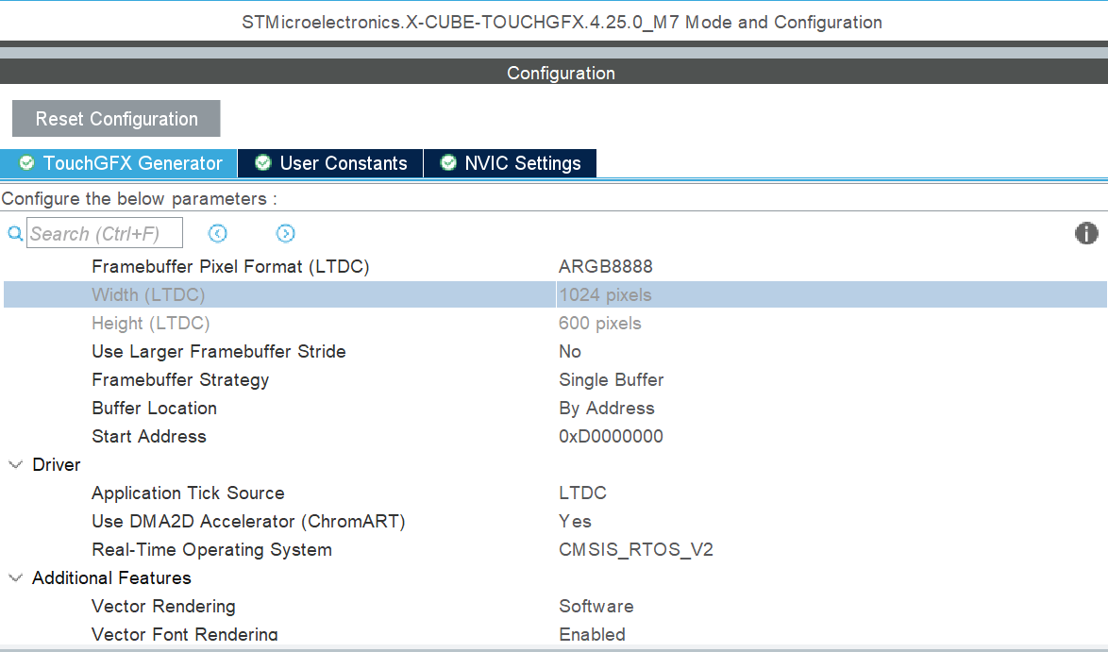Open the information icon on the right

click(1086, 233)
